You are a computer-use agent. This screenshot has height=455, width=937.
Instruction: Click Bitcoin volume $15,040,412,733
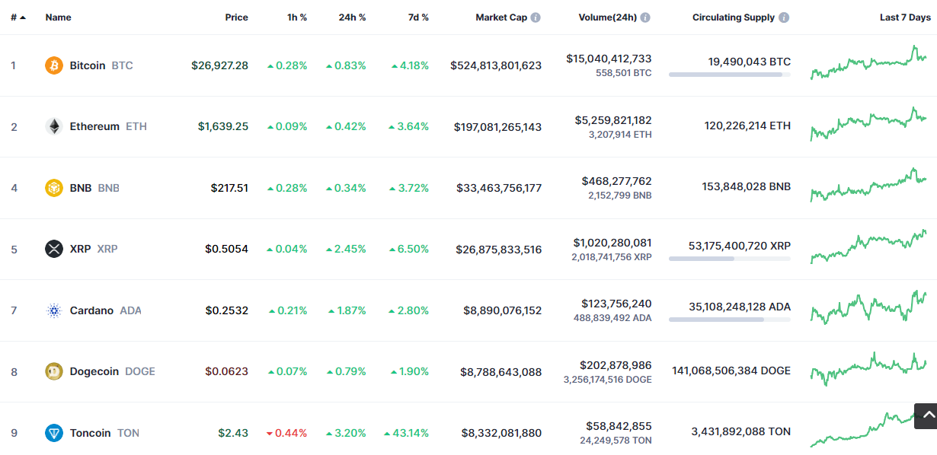tap(609, 59)
